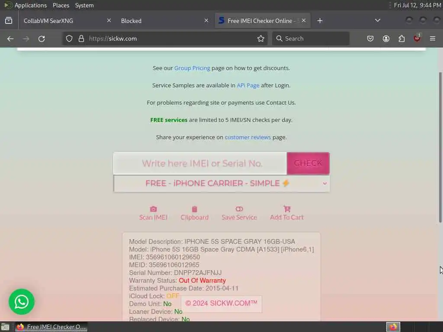Click show desktop icon in bottom panel

coord(5,327)
